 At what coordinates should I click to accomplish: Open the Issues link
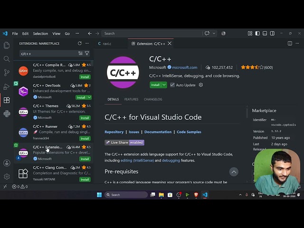pos(134,132)
